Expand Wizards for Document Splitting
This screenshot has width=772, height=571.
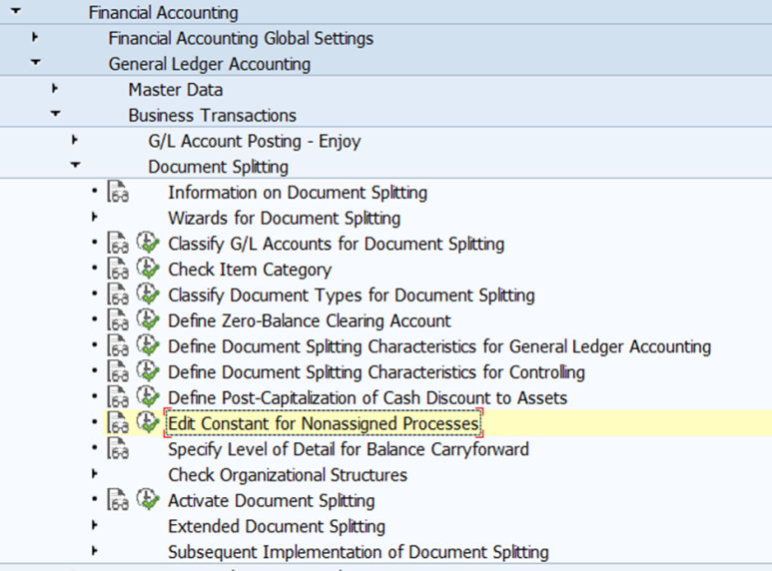(x=95, y=217)
